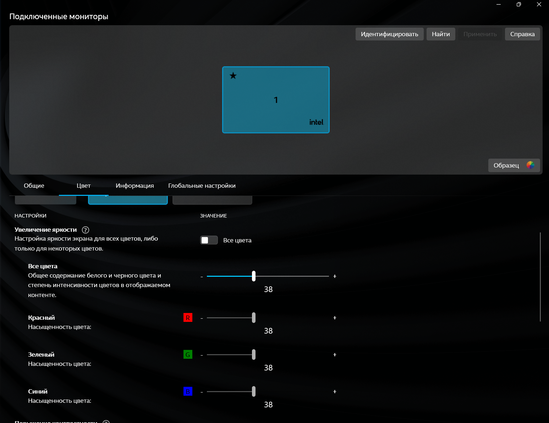Select monitor 1 thumbnail
The width and height of the screenshot is (549, 423).
coord(276,100)
